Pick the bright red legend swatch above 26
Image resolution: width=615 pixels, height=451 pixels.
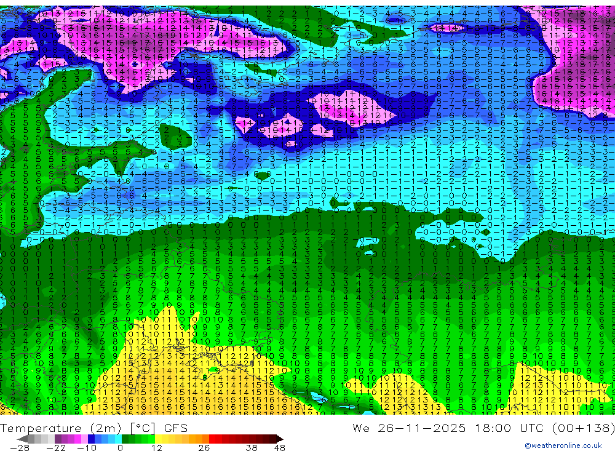[212, 439]
